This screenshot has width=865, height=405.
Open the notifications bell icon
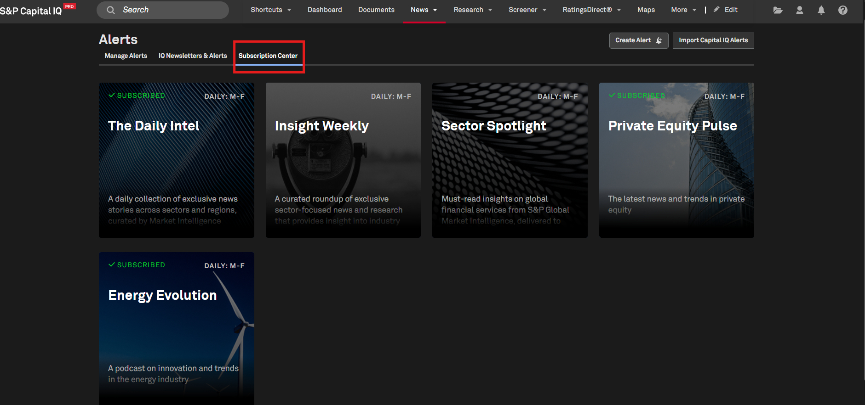(x=821, y=10)
